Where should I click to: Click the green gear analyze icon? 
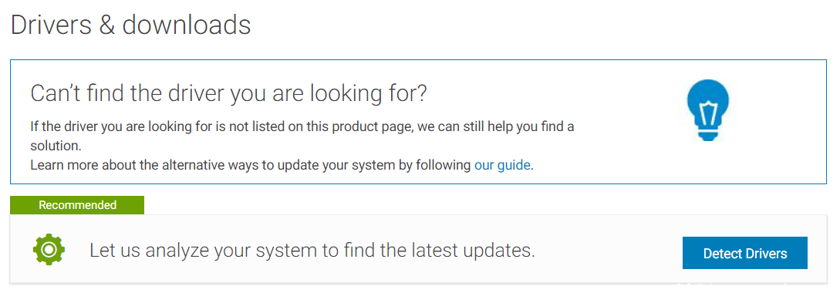(49, 249)
